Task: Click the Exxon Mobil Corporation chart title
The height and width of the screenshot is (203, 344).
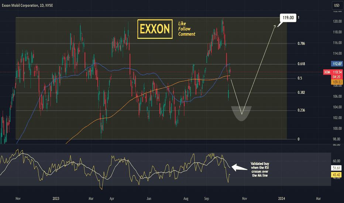Action: [27, 6]
